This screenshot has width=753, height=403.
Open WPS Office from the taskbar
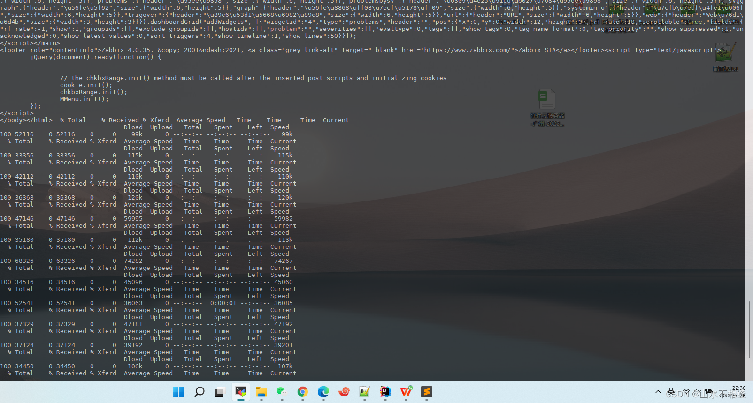pyautogui.click(x=406, y=392)
